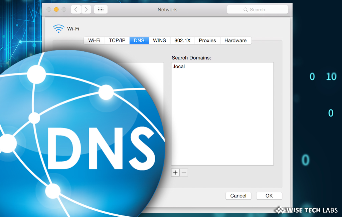
Task: Minimize the Network window with yellow button
Action: click(x=56, y=9)
